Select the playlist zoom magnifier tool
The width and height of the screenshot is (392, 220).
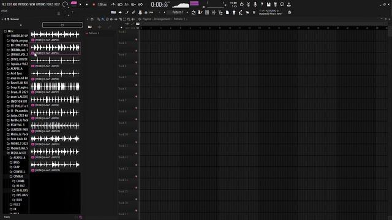tap(129, 19)
